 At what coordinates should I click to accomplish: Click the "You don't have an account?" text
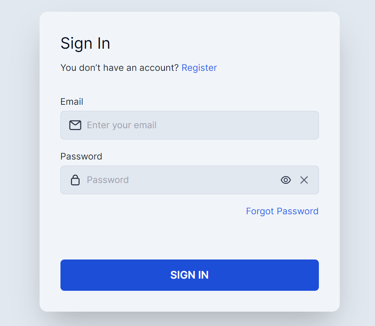(x=119, y=68)
